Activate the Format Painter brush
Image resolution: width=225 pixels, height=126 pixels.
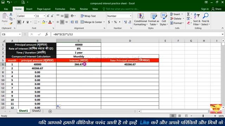(x=11, y=23)
